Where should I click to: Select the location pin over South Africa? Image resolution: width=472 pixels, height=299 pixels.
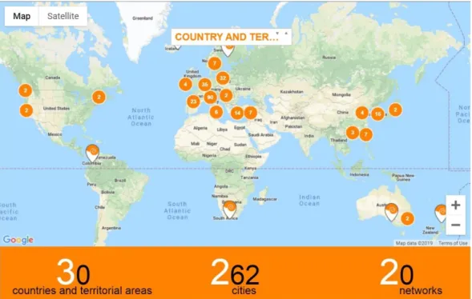[230, 209]
